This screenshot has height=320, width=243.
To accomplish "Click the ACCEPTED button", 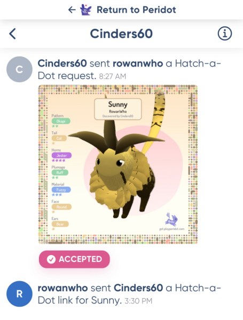I will [74, 259].
